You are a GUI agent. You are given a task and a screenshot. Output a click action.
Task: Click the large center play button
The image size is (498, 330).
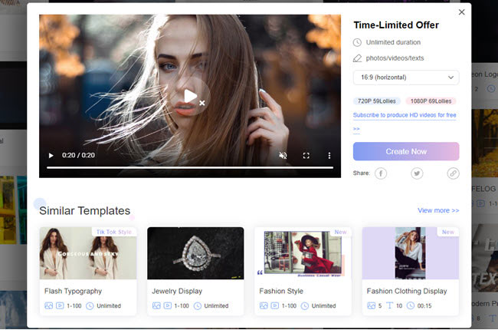pos(190,95)
